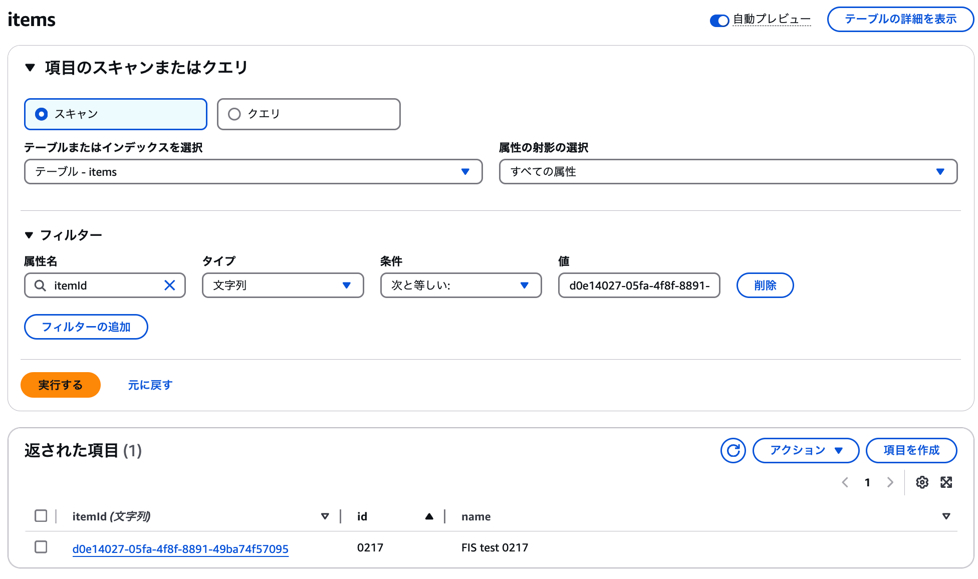Screen dimensions: 978x579
Task: Open the アクション menu
Action: coord(805,450)
